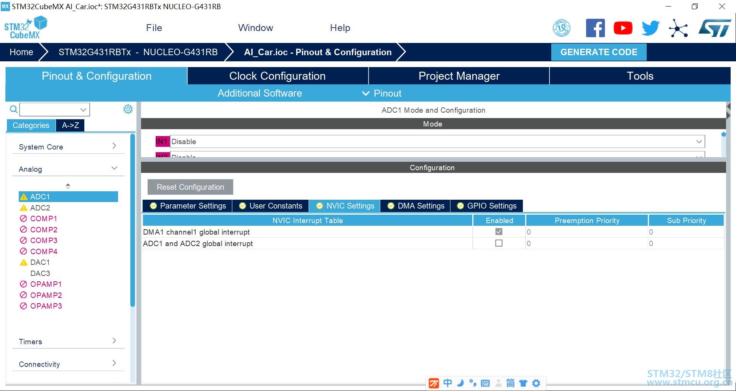This screenshot has width=736, height=391.
Task: Toggle DMA1 channel1 global interrupt checkbox
Action: (499, 232)
